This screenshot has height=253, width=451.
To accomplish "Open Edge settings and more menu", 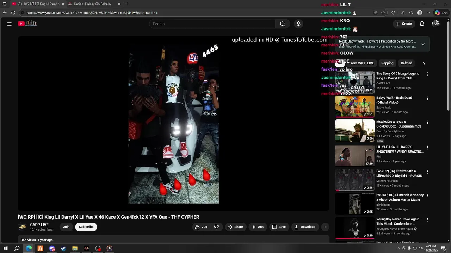I will click(428, 13).
